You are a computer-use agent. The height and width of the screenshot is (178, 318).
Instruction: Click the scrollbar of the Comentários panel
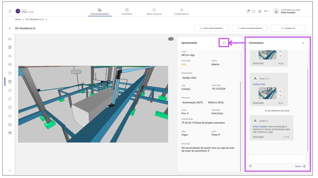tap(308, 110)
